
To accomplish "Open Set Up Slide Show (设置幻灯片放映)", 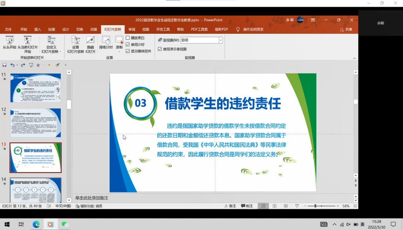I will (x=76, y=40).
